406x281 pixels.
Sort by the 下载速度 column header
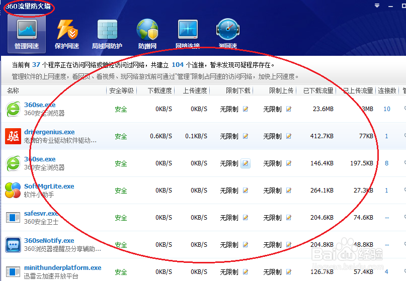coord(160,90)
